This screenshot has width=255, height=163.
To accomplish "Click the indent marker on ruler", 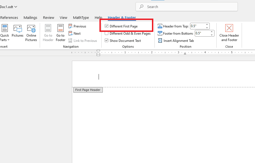I will (98, 53).
